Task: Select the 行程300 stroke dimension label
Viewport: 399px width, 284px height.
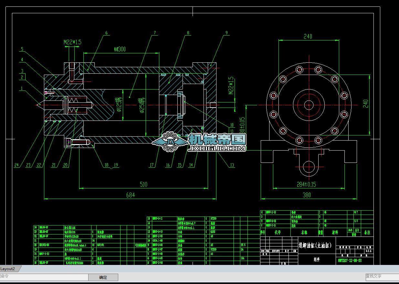Action: 120,49
